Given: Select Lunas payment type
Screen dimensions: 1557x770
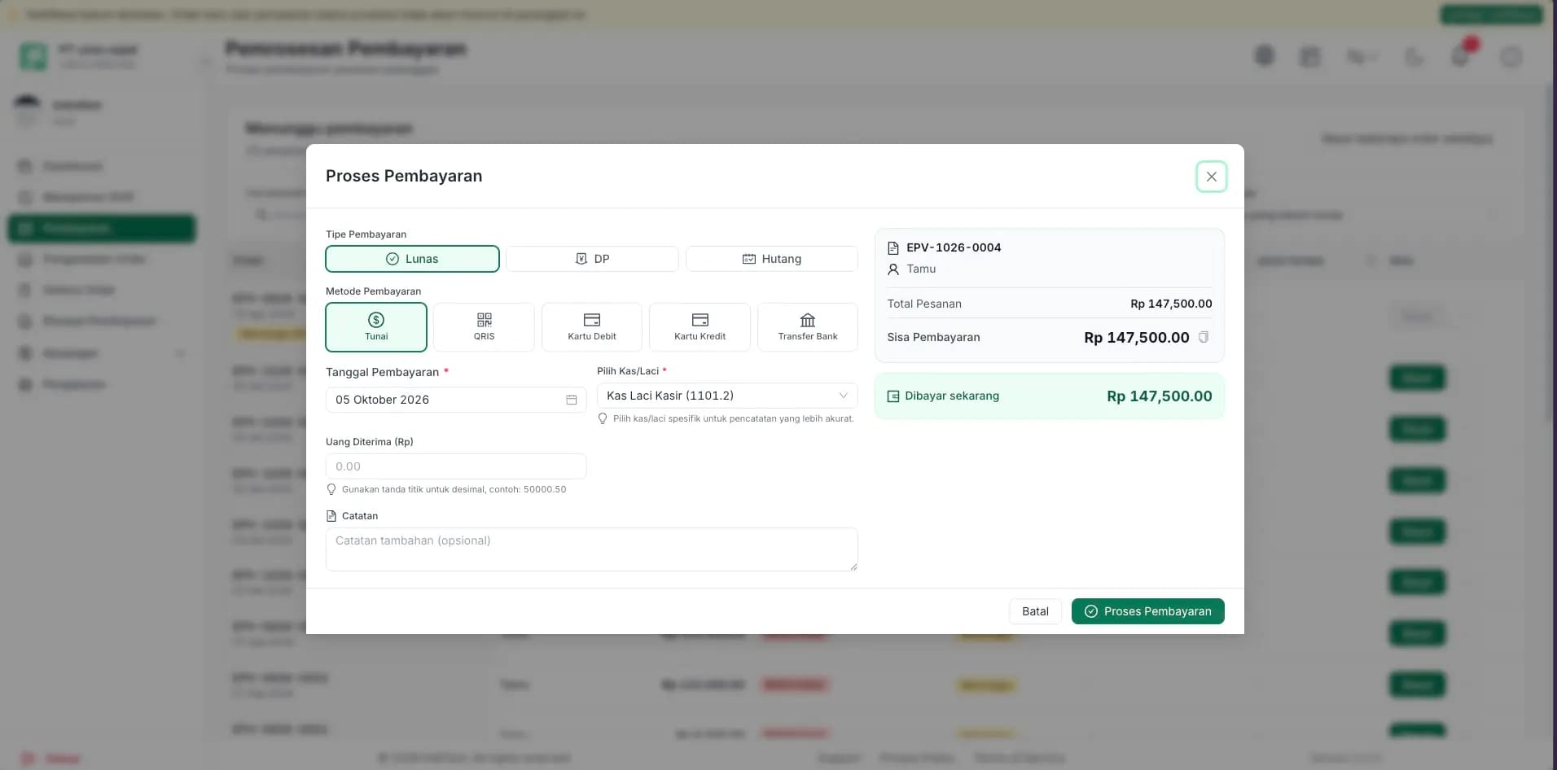Looking at the screenshot, I should click(x=412, y=259).
